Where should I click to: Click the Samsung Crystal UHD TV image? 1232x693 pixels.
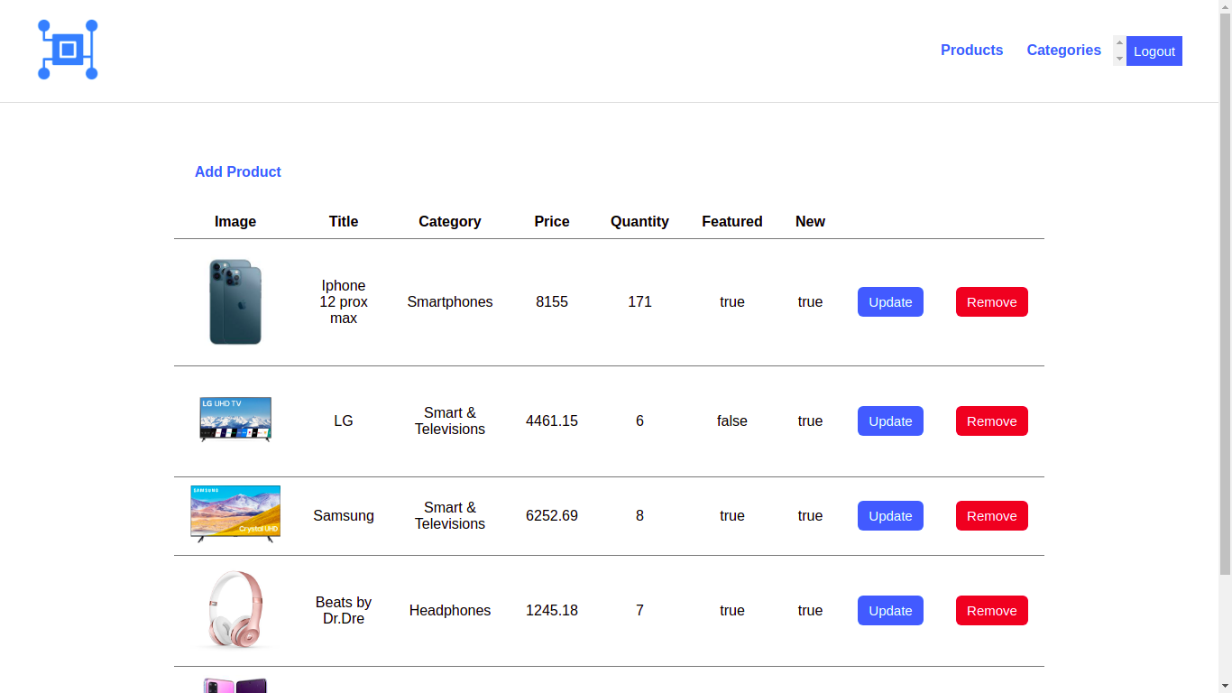(235, 514)
